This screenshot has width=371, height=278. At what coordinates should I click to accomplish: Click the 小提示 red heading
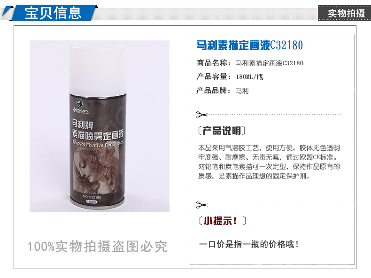(x=222, y=221)
